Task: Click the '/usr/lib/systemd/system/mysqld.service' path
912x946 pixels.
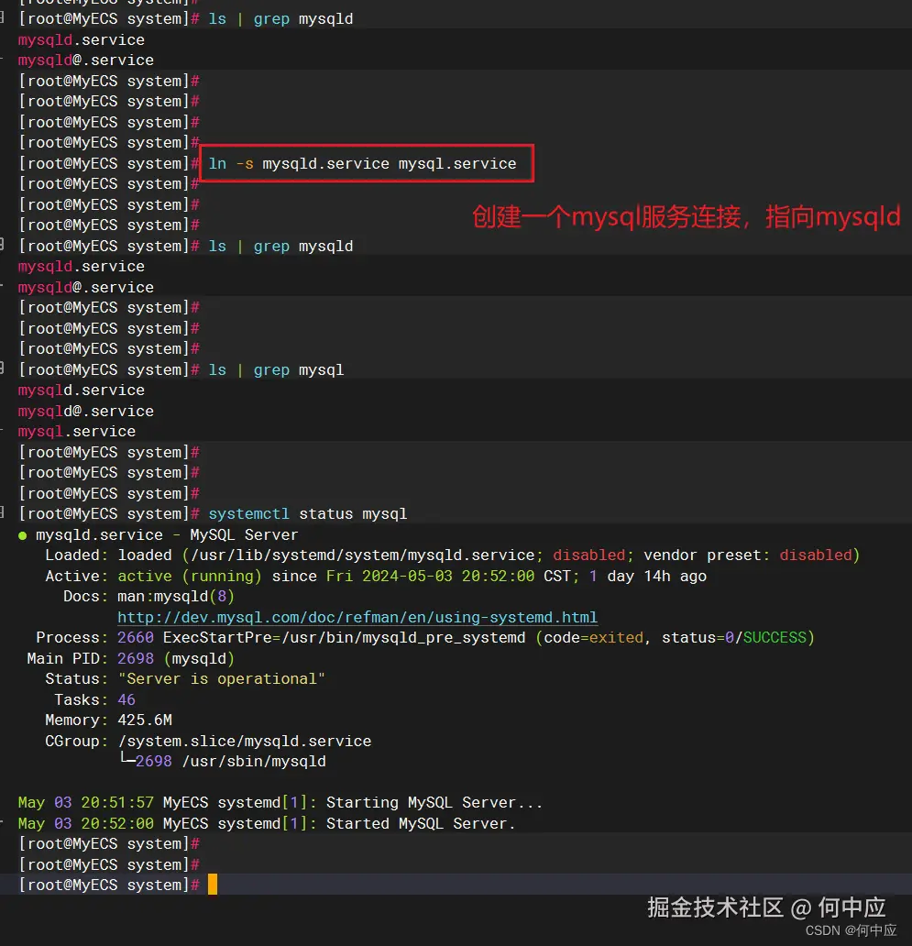Action: tap(362, 555)
